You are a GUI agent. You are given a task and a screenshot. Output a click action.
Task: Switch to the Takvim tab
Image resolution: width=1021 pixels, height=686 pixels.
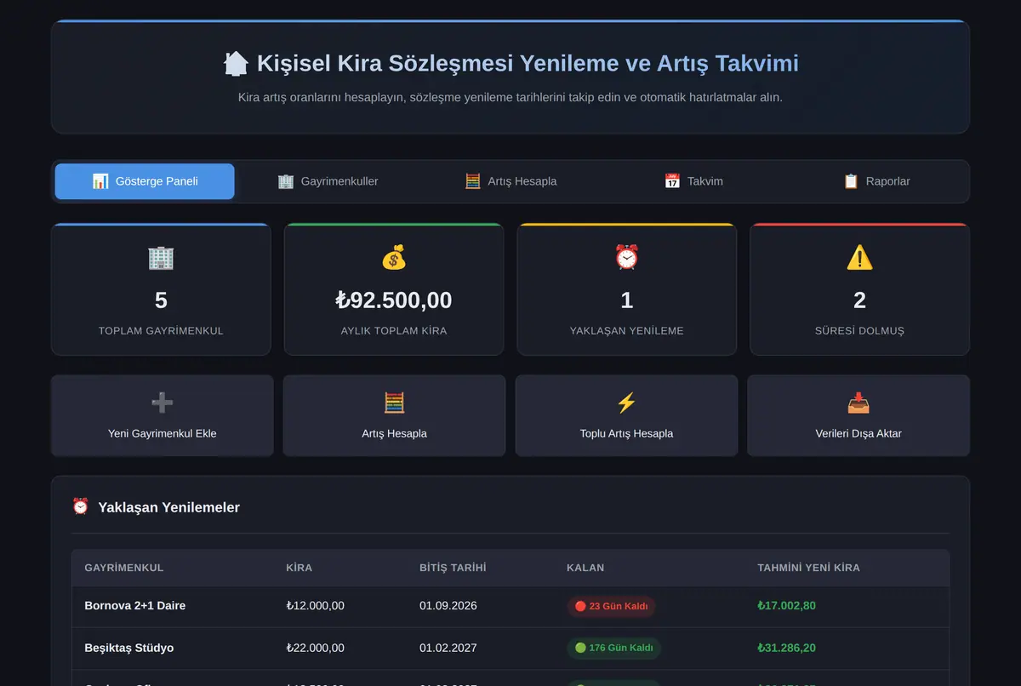tap(693, 181)
